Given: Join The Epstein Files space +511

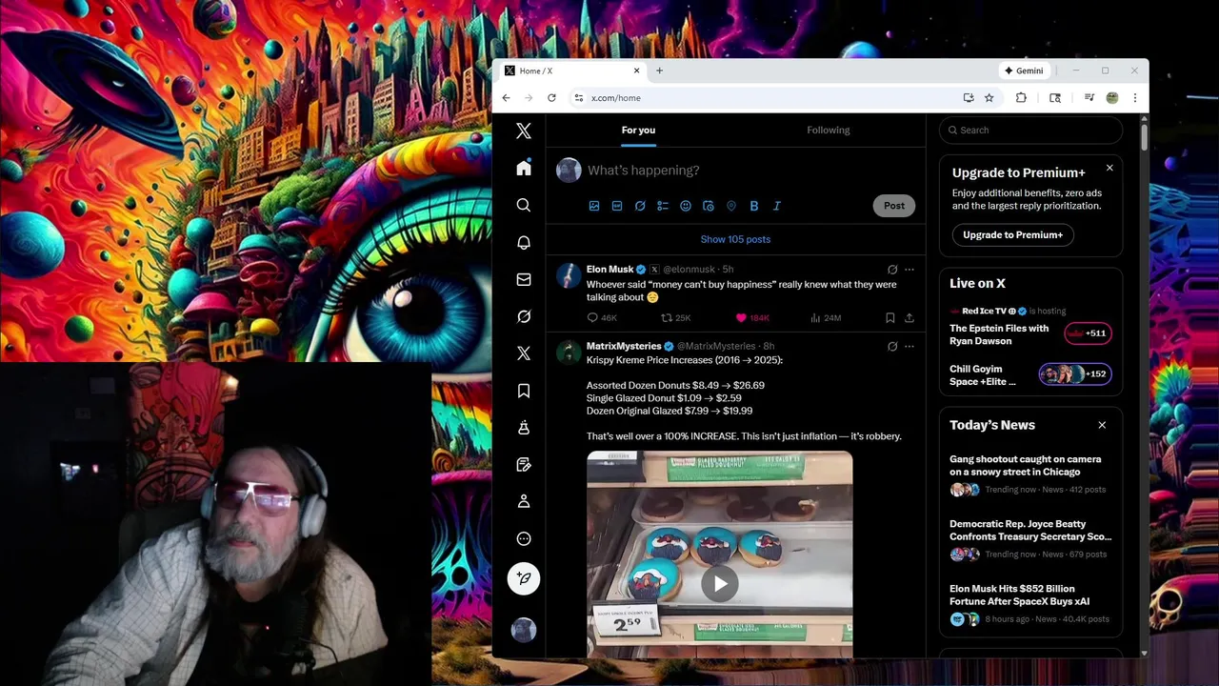Looking at the screenshot, I should 1088,333.
